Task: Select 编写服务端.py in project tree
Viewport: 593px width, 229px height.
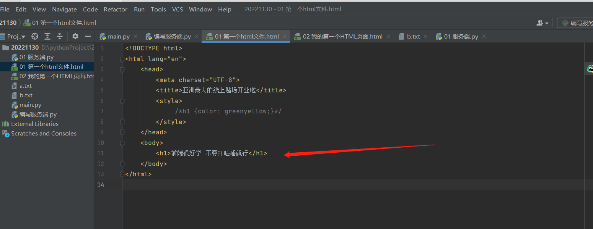Action: (47, 114)
